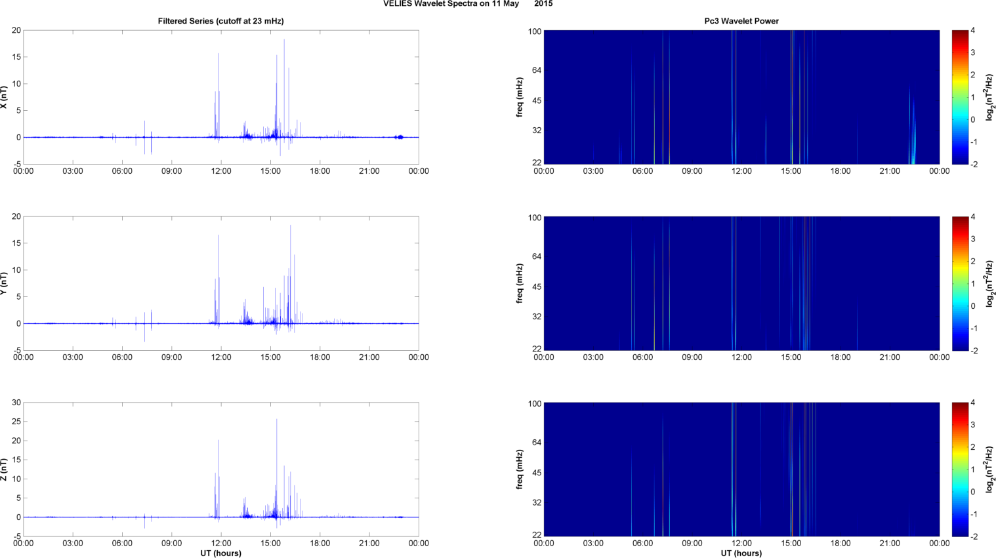Click inside the Z component filtered series plot
The image size is (996, 558).
[220, 469]
